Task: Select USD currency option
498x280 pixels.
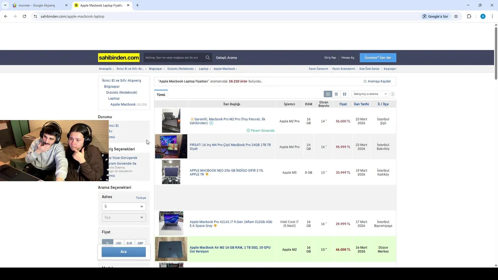Action: [x=118, y=243]
